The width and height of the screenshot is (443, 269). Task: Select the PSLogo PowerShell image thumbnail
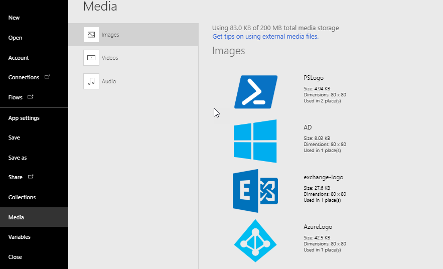pyautogui.click(x=256, y=92)
